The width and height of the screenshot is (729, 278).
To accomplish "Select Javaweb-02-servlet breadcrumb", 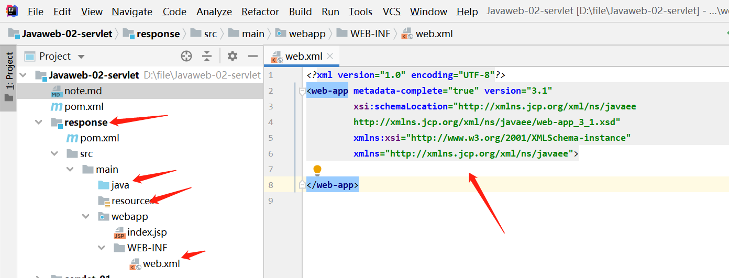I will (60, 34).
